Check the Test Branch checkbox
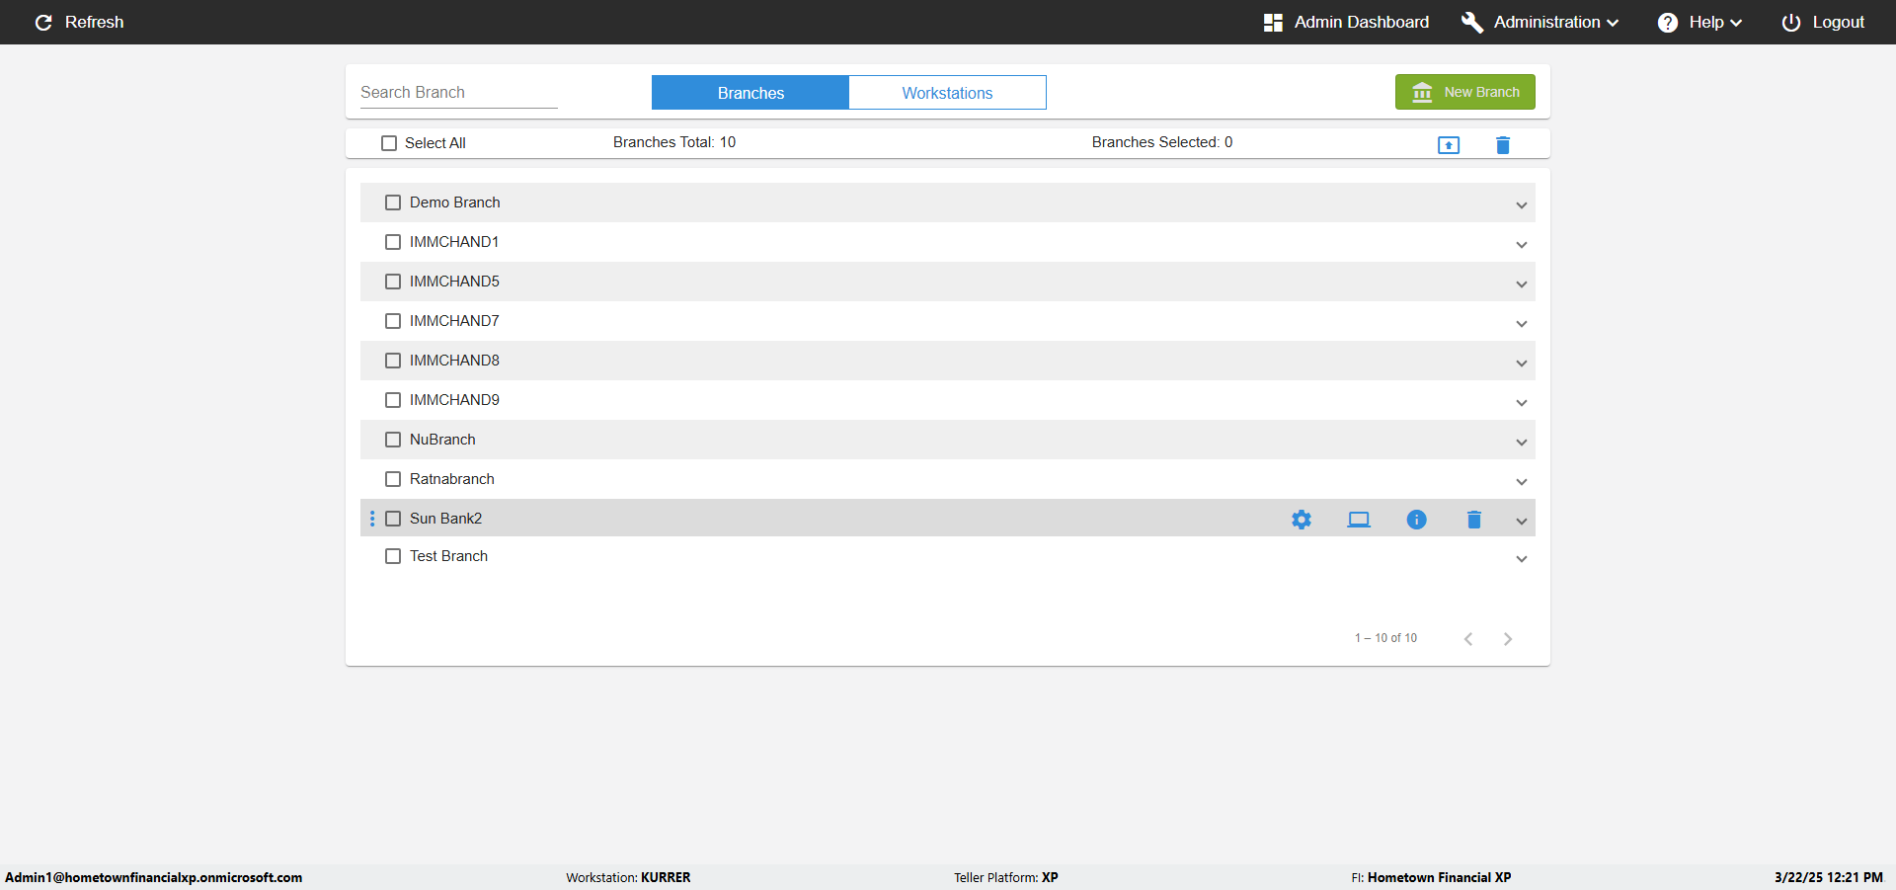 [393, 556]
